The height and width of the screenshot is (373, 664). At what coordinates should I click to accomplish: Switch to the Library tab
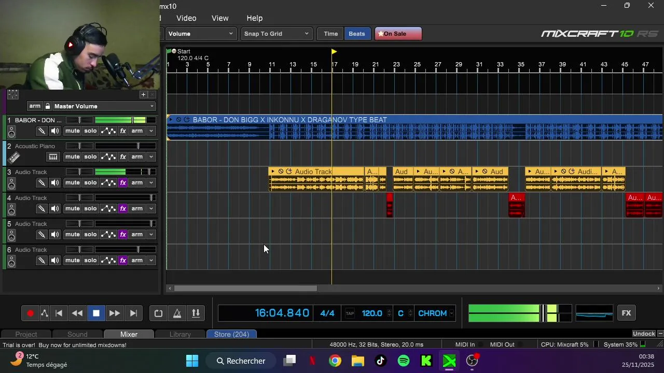click(x=180, y=334)
